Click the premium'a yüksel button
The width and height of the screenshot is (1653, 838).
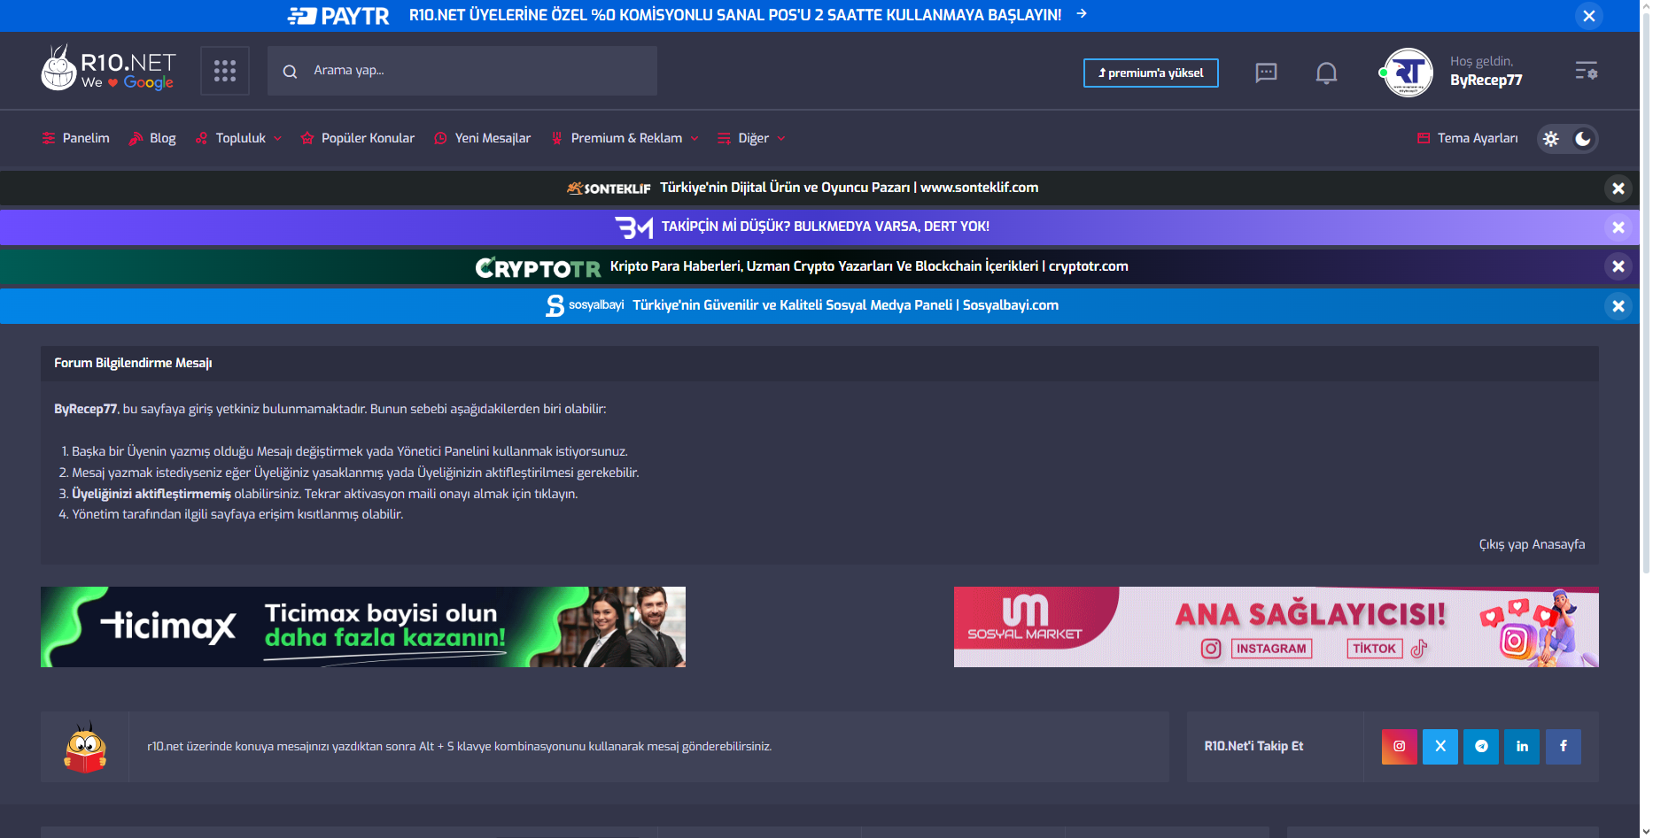point(1151,73)
